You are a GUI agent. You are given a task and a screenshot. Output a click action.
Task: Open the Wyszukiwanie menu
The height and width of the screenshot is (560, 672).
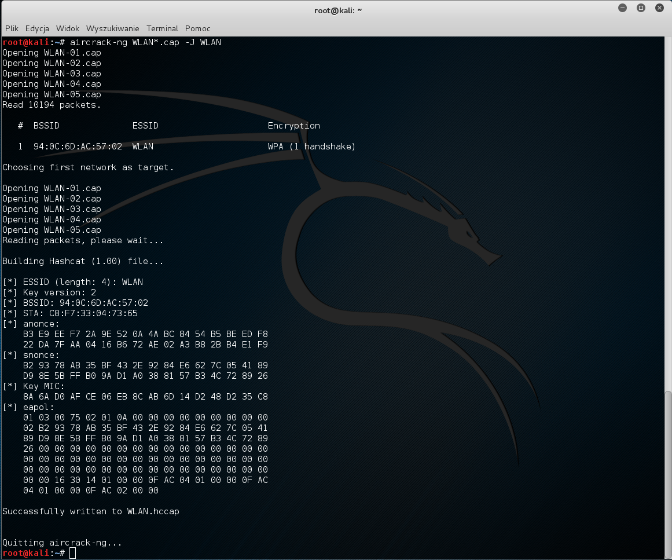click(112, 29)
